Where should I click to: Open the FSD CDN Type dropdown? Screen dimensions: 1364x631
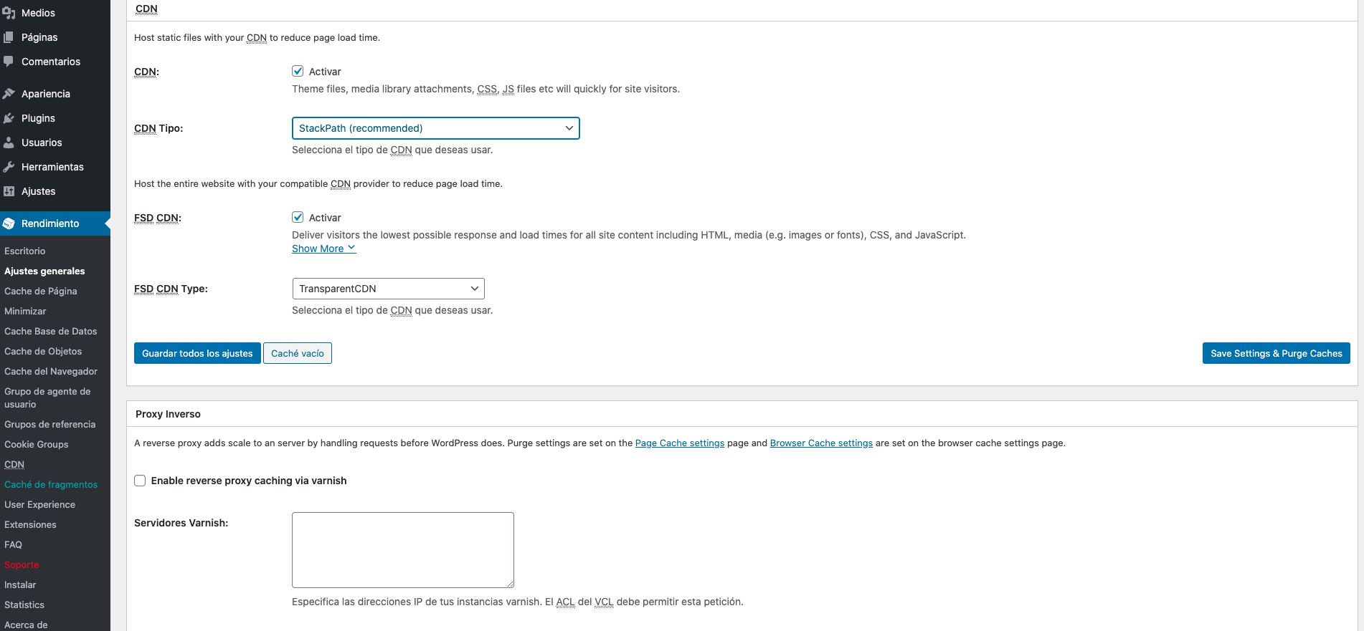pos(388,289)
